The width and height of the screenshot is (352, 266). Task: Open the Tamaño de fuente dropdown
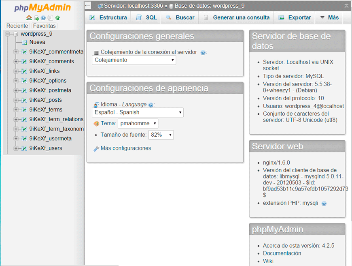[x=161, y=134]
